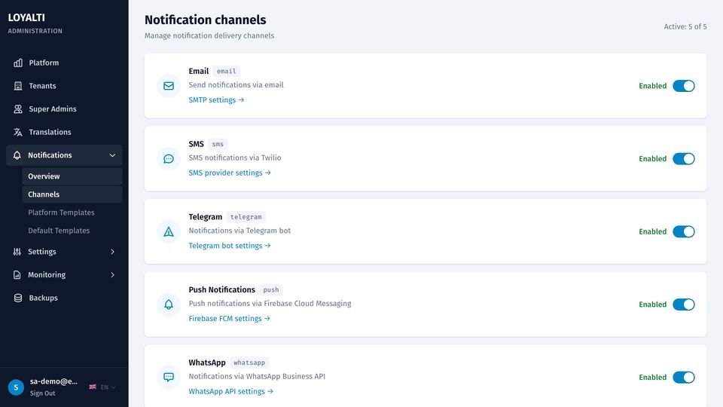Viewport: 723px width, 407px height.
Task: Click the Monitoring document icon
Action: point(17,274)
